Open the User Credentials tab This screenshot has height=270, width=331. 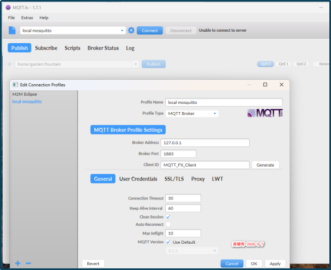tap(139, 179)
